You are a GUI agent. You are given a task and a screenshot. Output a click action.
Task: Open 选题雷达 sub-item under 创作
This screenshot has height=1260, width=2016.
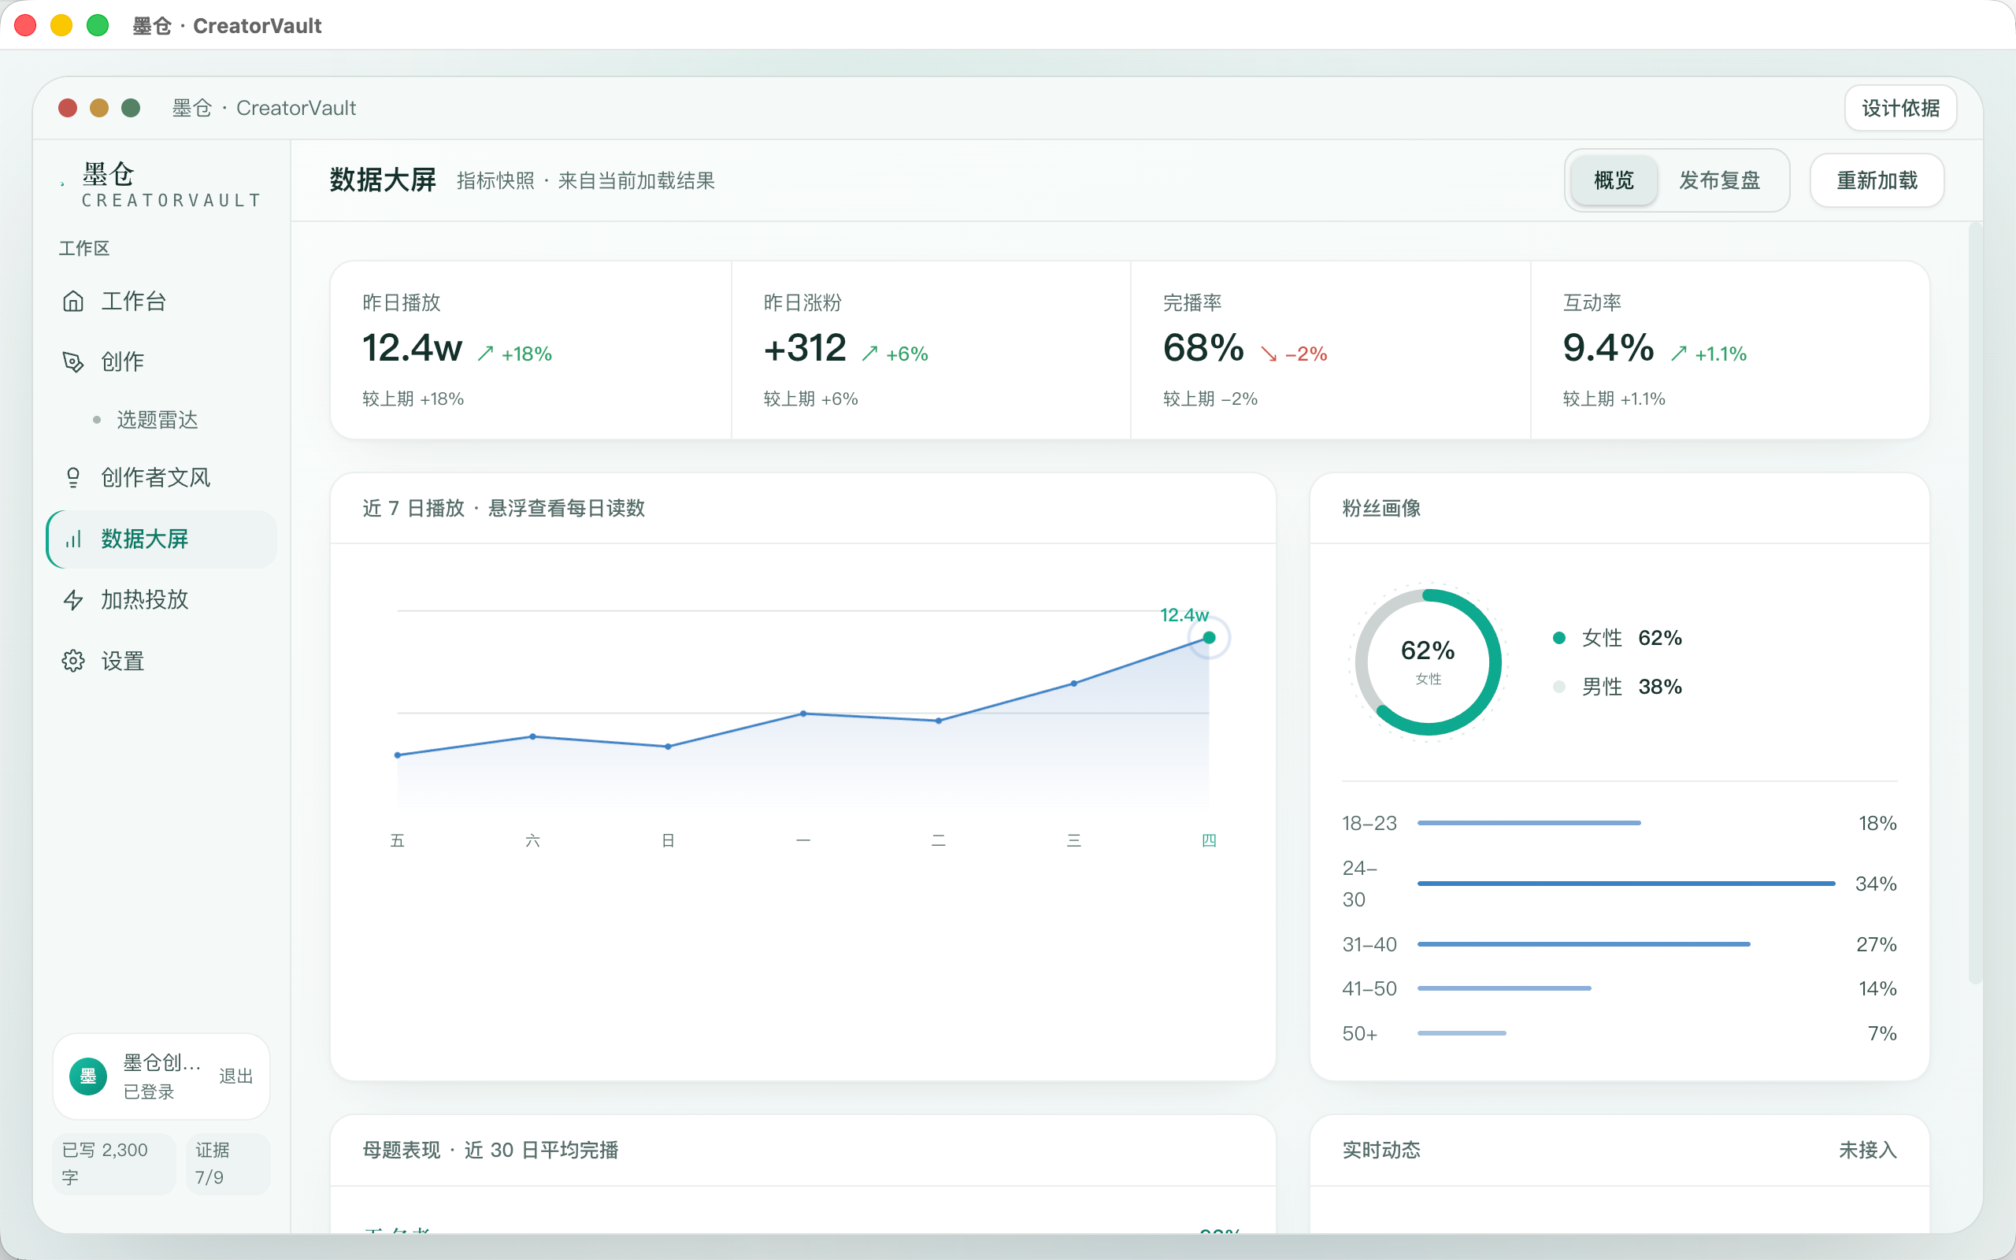point(157,420)
